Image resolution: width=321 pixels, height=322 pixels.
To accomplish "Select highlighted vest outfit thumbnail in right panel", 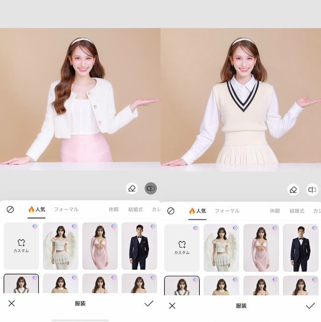I will (x=182, y=286).
